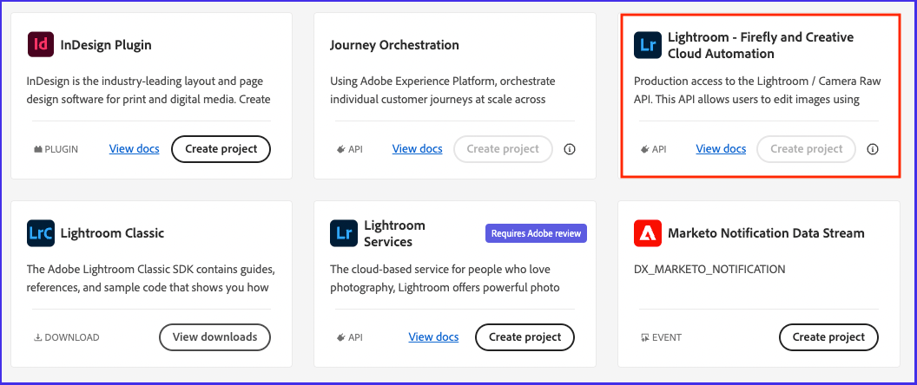The width and height of the screenshot is (917, 385).
Task: Click disabled Create project on Lightroom Firefly card
Action: tap(807, 149)
